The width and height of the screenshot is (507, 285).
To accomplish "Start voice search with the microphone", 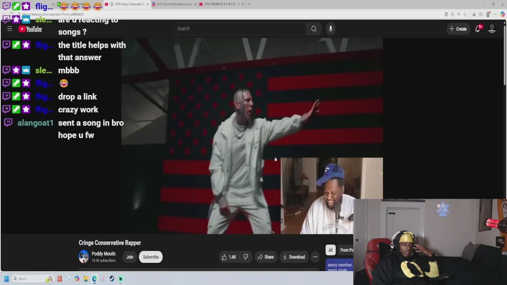I will [331, 28].
